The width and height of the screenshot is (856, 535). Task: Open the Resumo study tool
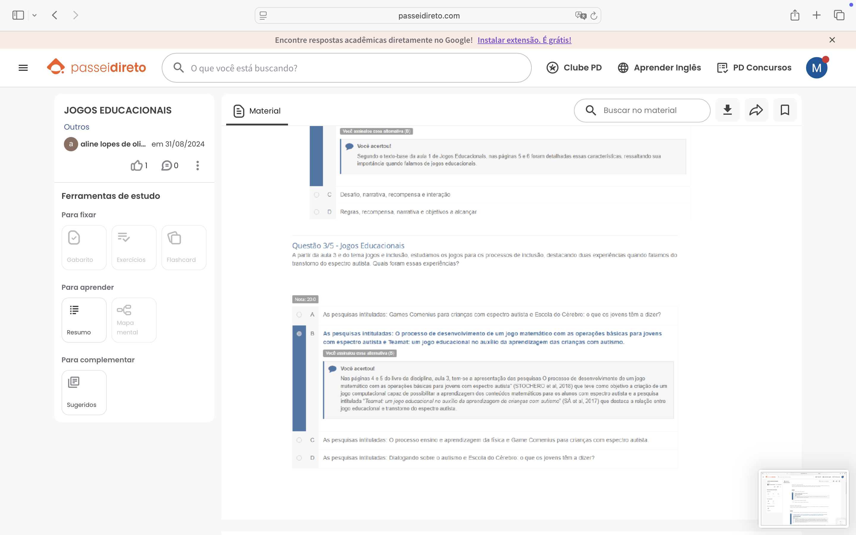(84, 320)
